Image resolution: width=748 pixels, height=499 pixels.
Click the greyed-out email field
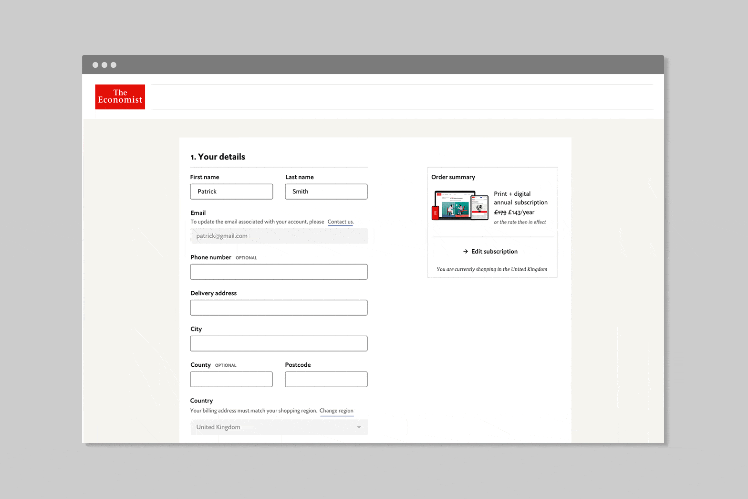(x=279, y=236)
